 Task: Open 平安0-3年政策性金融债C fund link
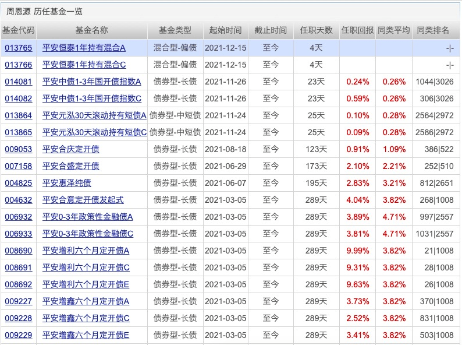pyautogui.click(x=88, y=234)
